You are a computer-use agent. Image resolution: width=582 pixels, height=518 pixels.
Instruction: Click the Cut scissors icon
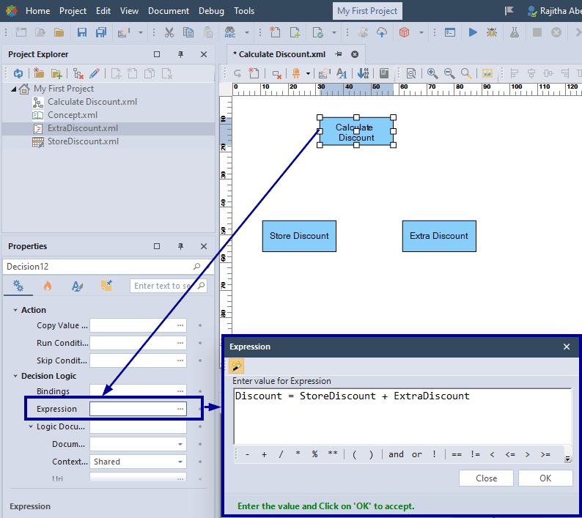(169, 33)
